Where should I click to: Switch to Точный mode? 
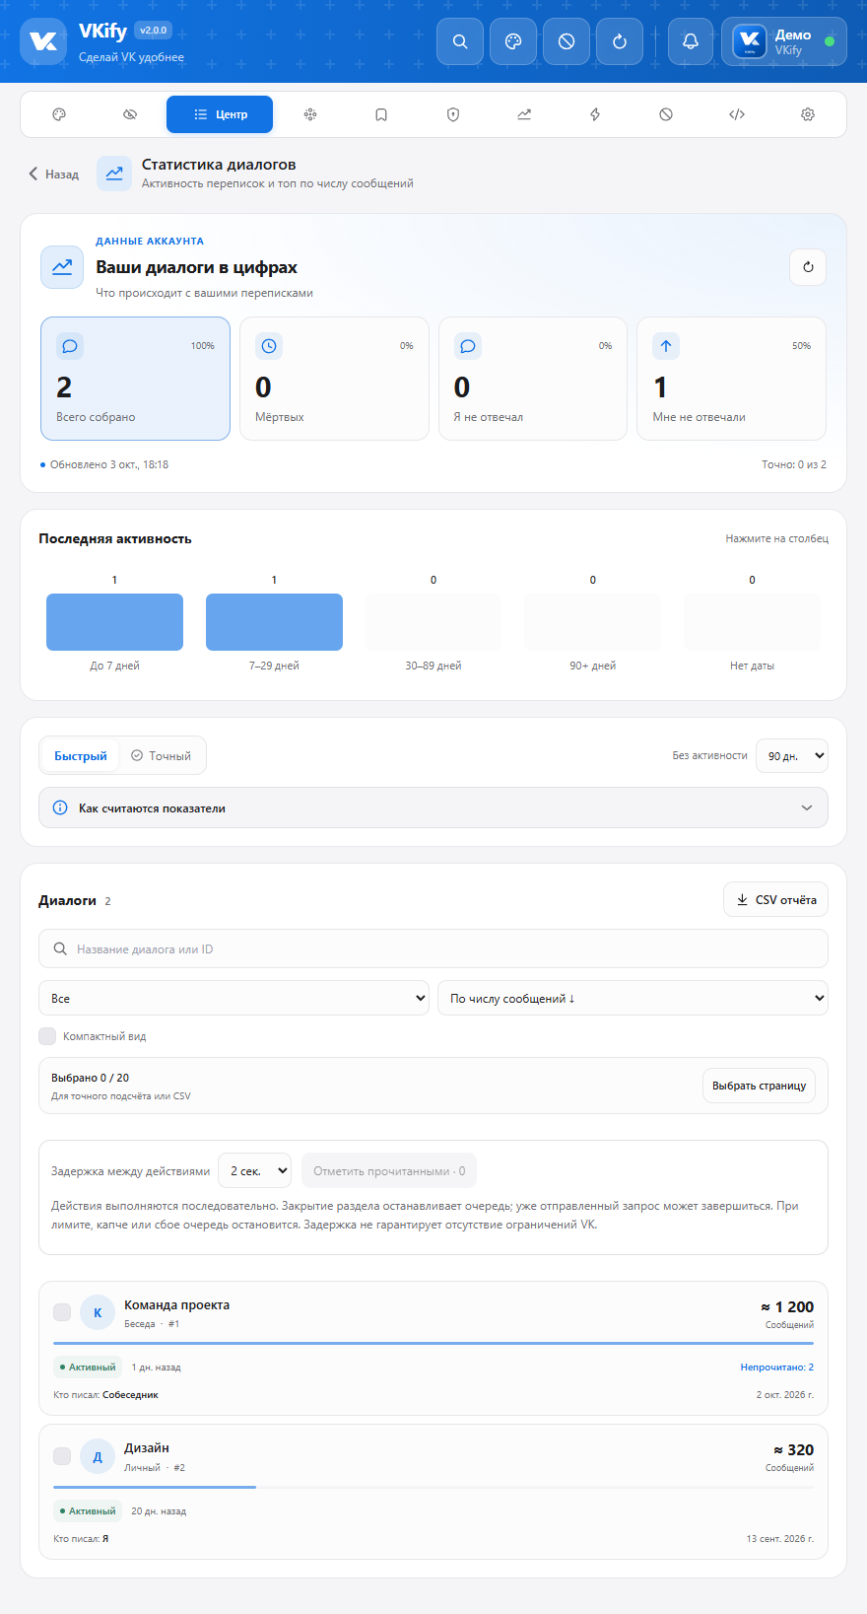point(162,756)
